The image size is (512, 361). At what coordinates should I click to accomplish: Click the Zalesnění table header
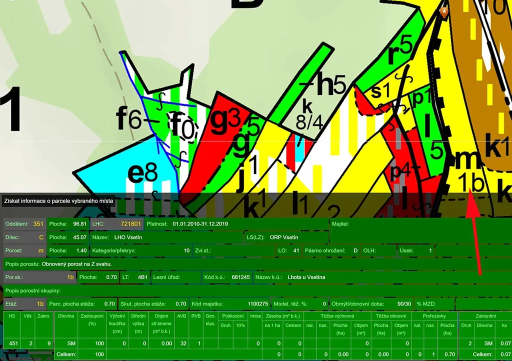pos(484,316)
